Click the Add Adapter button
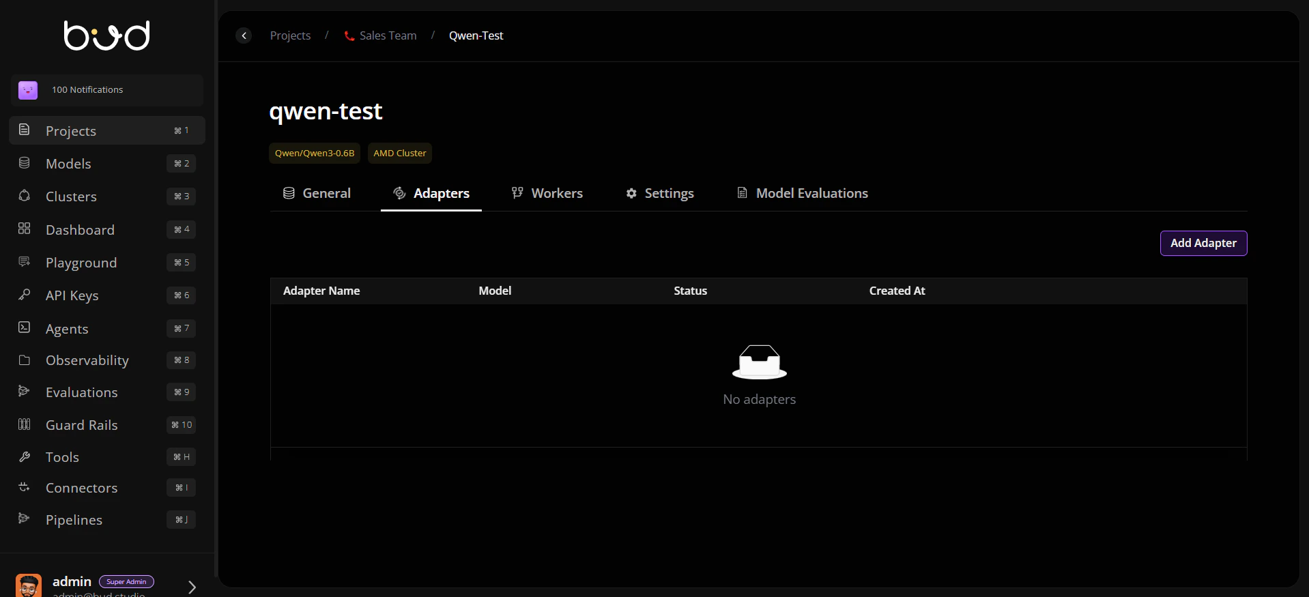The height and width of the screenshot is (597, 1309). coord(1203,243)
